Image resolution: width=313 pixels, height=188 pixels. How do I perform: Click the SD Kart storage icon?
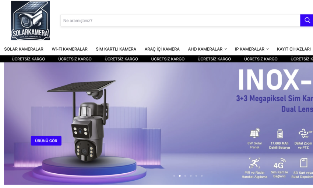304,163
